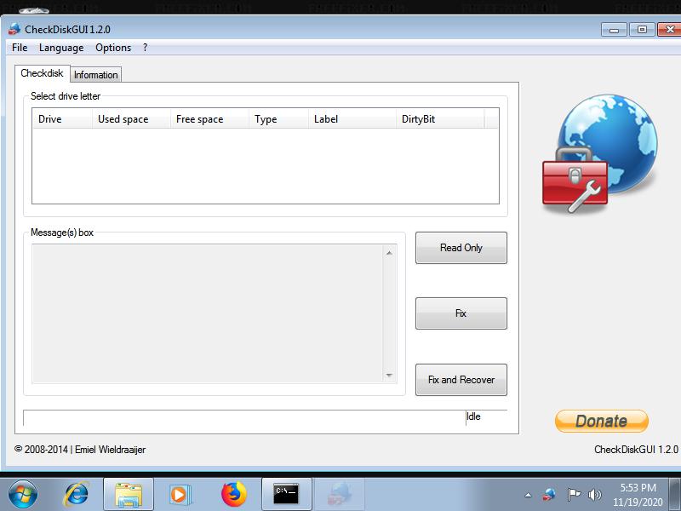Close the CheckDiskGUI window
This screenshot has height=511, width=681.
[x=669, y=30]
